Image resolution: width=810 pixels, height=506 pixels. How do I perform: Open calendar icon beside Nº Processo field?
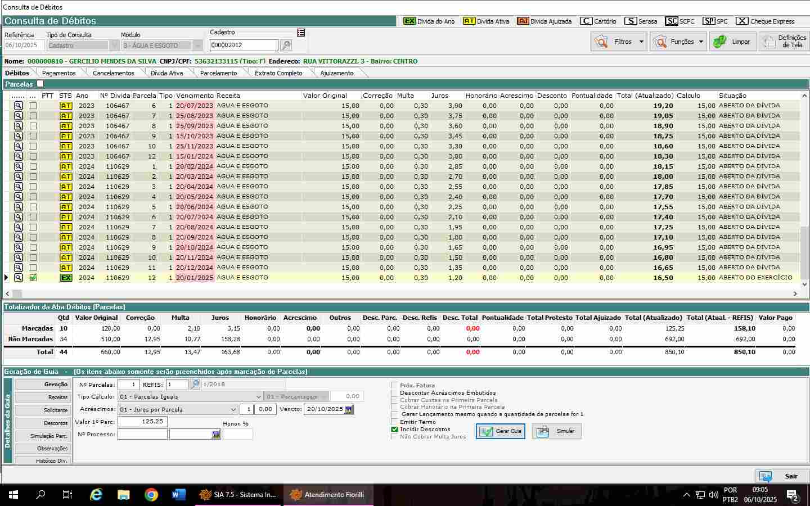[x=216, y=435]
